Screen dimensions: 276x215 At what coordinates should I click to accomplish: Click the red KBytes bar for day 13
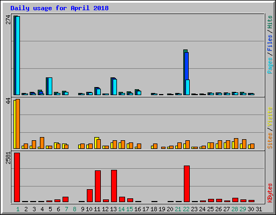point(114,186)
